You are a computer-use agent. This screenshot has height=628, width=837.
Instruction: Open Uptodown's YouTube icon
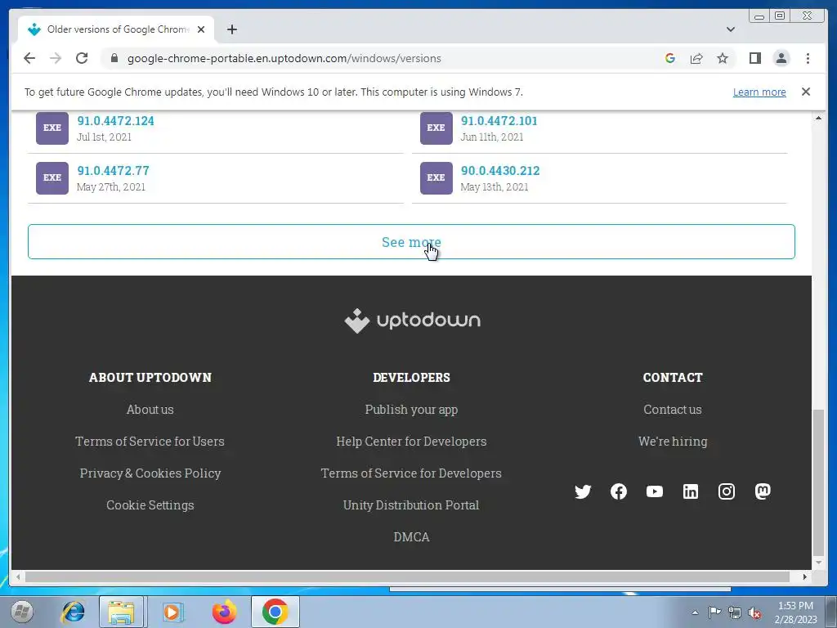(655, 491)
